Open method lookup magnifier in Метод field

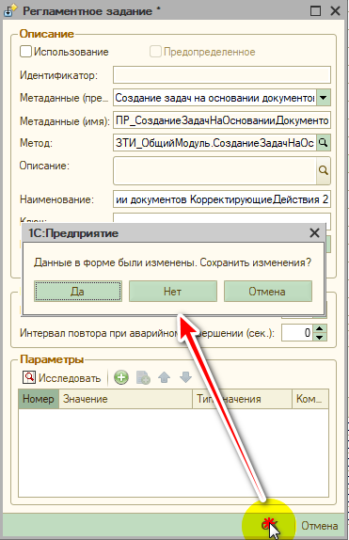(324, 143)
